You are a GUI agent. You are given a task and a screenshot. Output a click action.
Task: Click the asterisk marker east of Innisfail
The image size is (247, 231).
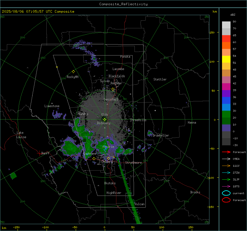point(130,94)
